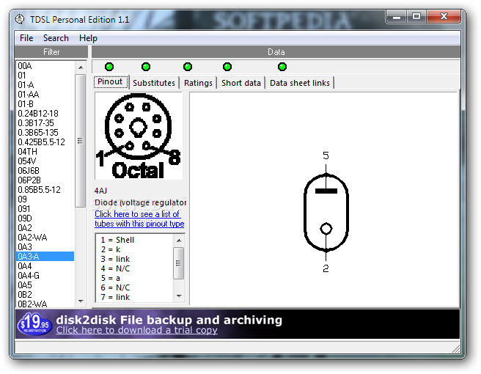Open the list of tubes with this pinout type
This screenshot has height=374, width=481.
coord(139,219)
